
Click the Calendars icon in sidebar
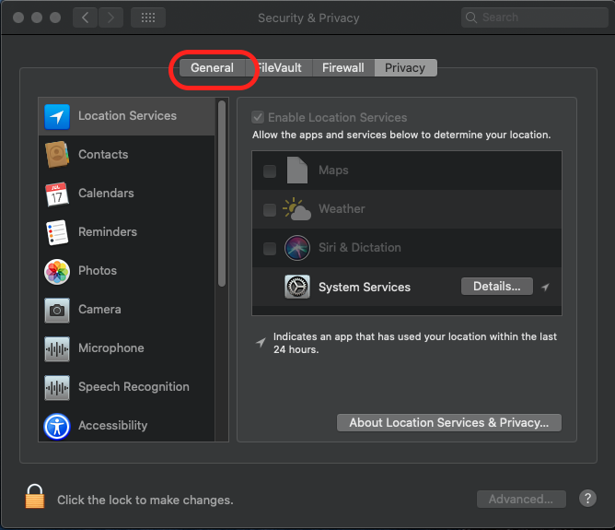click(x=57, y=194)
